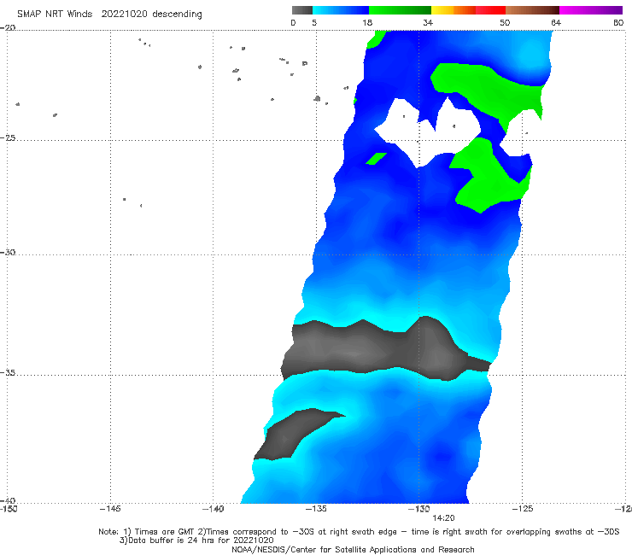Click the blue 5-18 segment of color bar
The image size is (632, 555).
pos(341,10)
